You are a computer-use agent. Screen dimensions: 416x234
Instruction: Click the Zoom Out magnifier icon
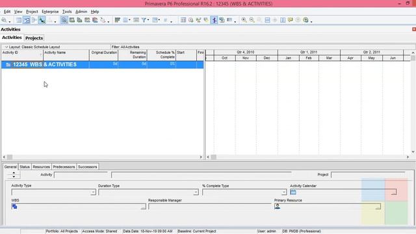252,20
